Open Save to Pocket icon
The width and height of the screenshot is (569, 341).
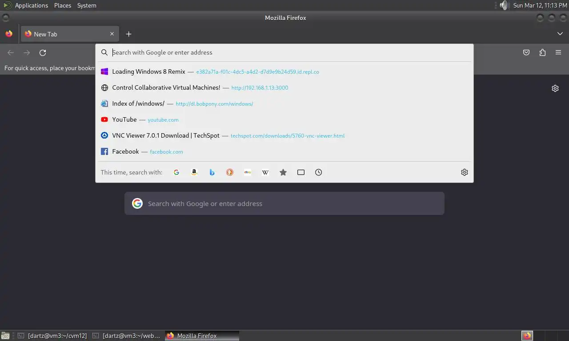click(526, 52)
